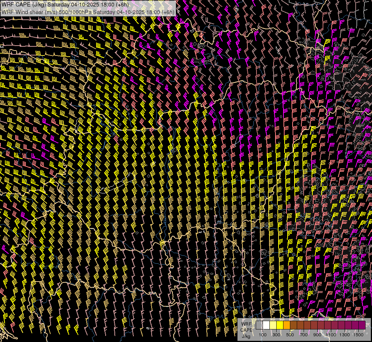Click the 'J/kg' legend unit label
The height and width of the screenshot is (342, 372).
(x=246, y=336)
